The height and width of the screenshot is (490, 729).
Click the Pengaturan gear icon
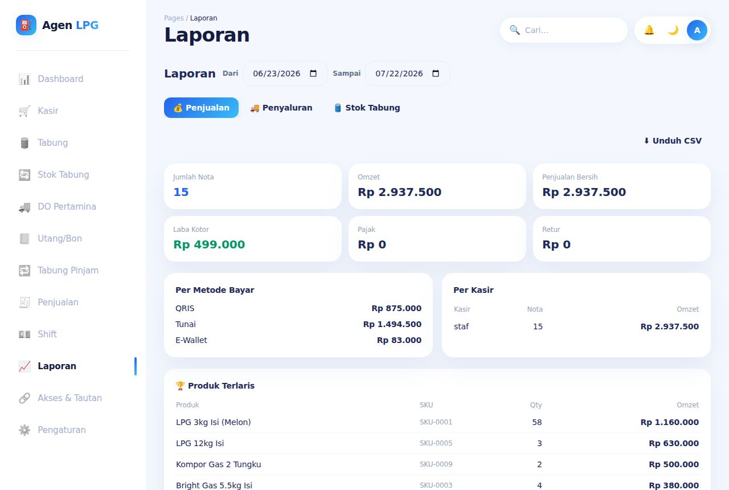click(x=24, y=430)
